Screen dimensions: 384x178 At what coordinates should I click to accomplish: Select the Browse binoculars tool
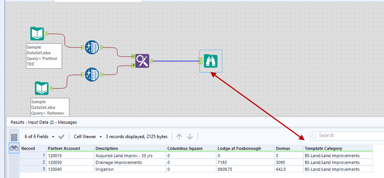click(x=211, y=61)
